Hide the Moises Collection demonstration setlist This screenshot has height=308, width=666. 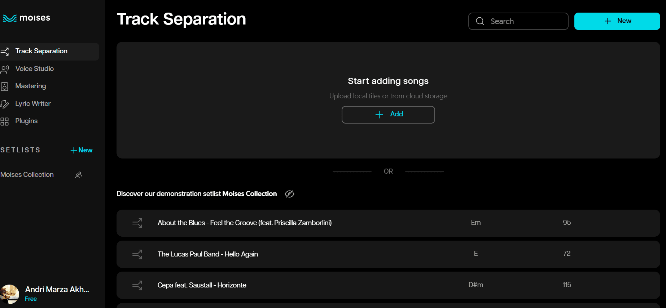tap(289, 194)
